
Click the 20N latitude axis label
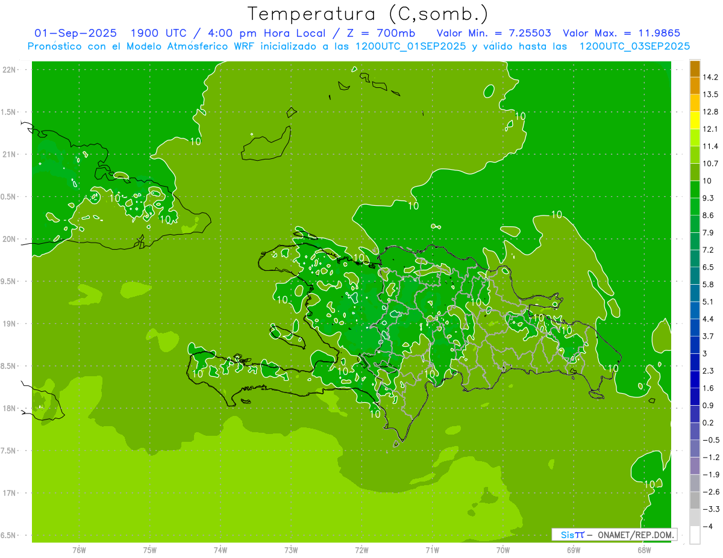[x=10, y=239]
